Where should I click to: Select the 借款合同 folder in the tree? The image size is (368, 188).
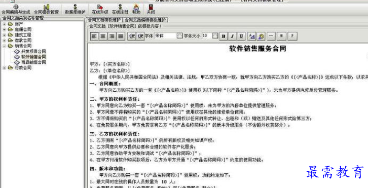point(23,41)
